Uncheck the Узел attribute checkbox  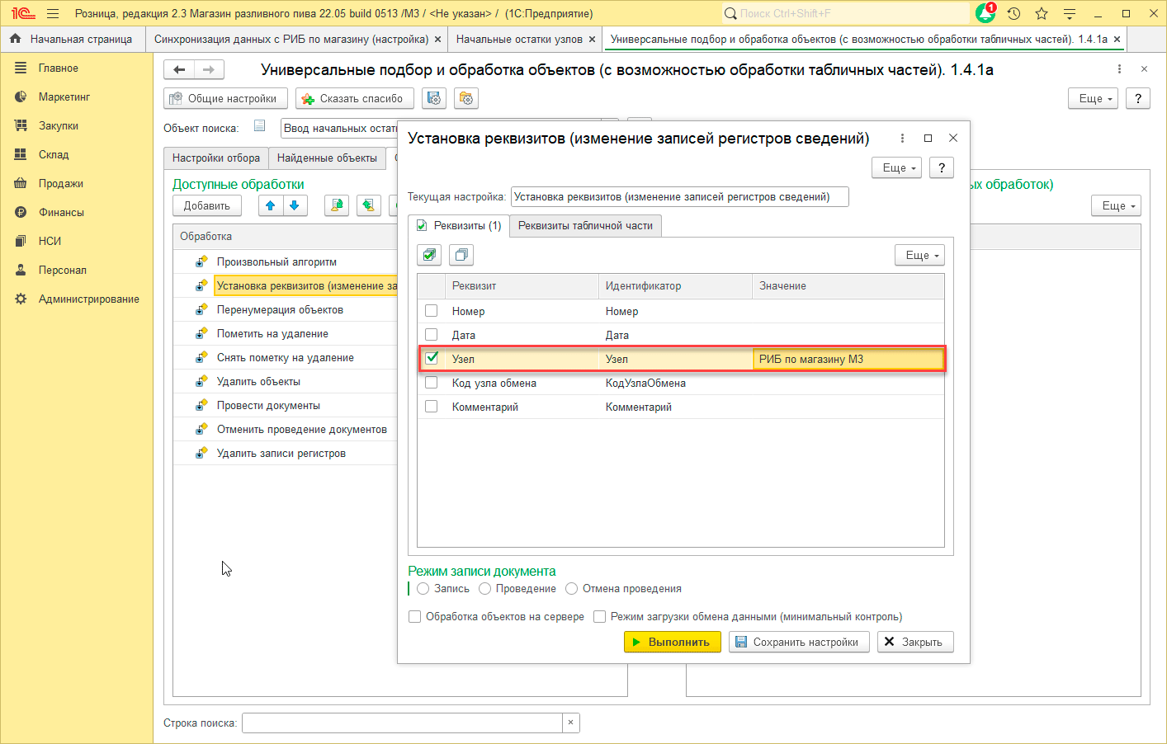(x=432, y=358)
